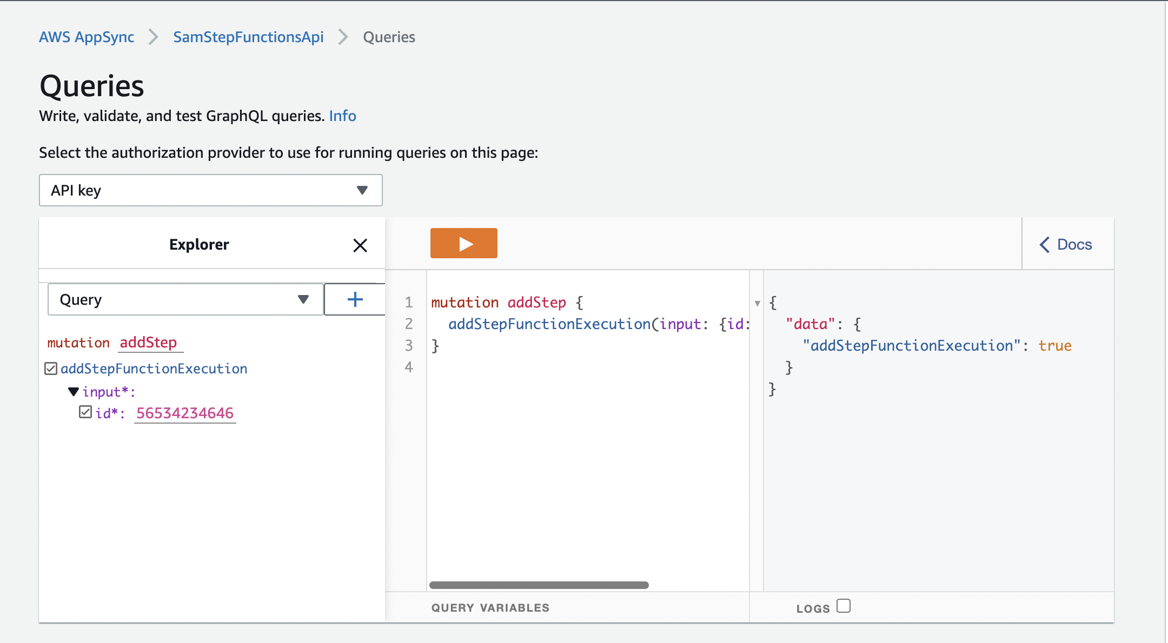Uncheck the addStepFunctionExecution field checkbox

tap(51, 369)
